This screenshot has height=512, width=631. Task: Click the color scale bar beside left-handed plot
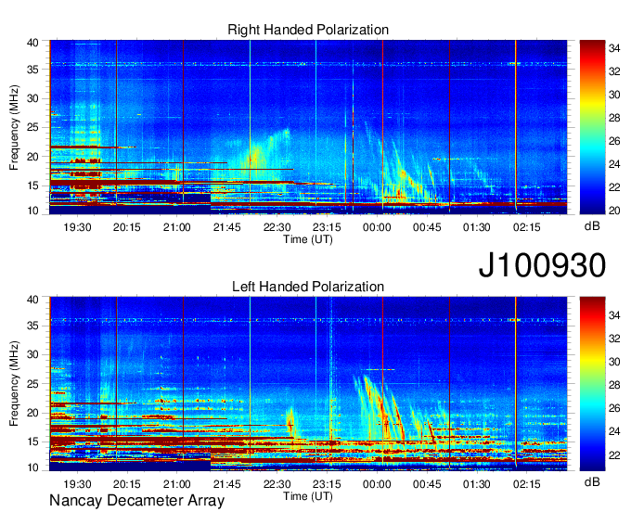(x=592, y=384)
